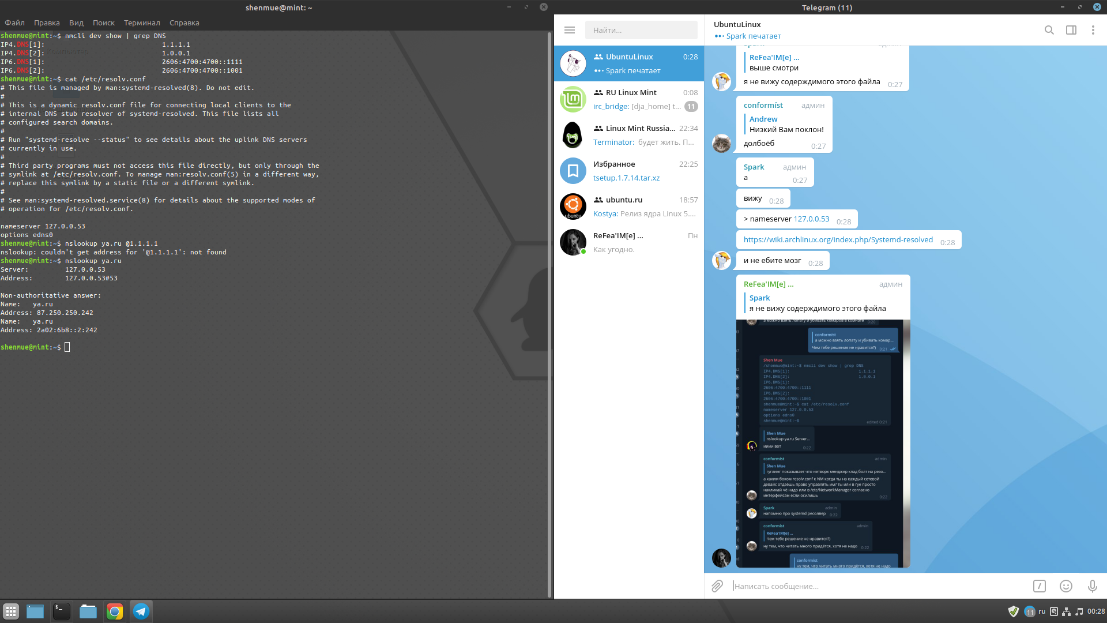Click conformist's cat avatar in chat
The height and width of the screenshot is (623, 1107).
point(721,143)
